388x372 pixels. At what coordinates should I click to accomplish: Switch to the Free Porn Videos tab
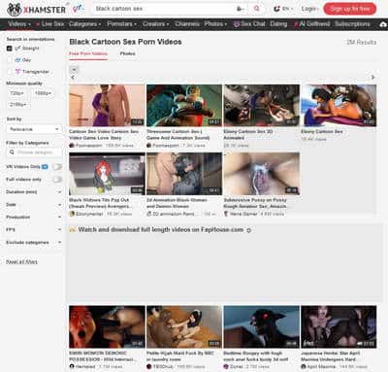coord(88,53)
